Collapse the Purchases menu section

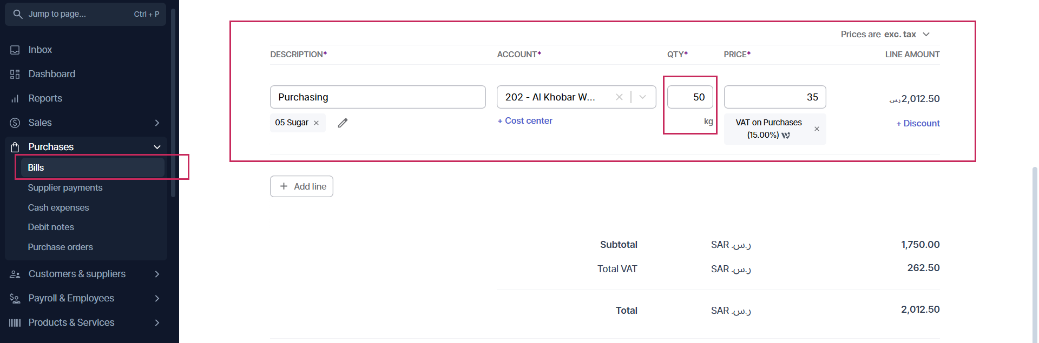click(157, 147)
